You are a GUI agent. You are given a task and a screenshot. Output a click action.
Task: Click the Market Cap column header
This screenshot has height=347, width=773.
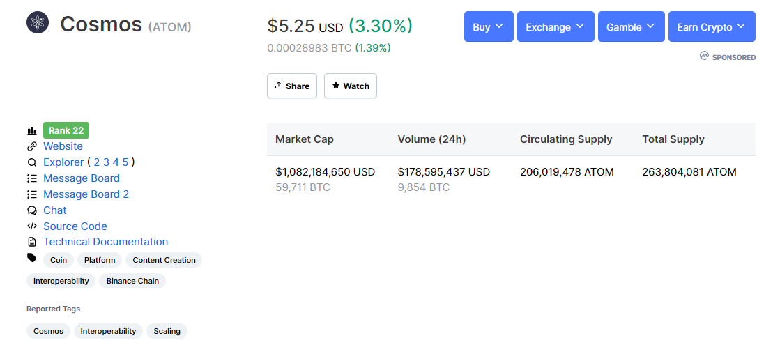(305, 139)
